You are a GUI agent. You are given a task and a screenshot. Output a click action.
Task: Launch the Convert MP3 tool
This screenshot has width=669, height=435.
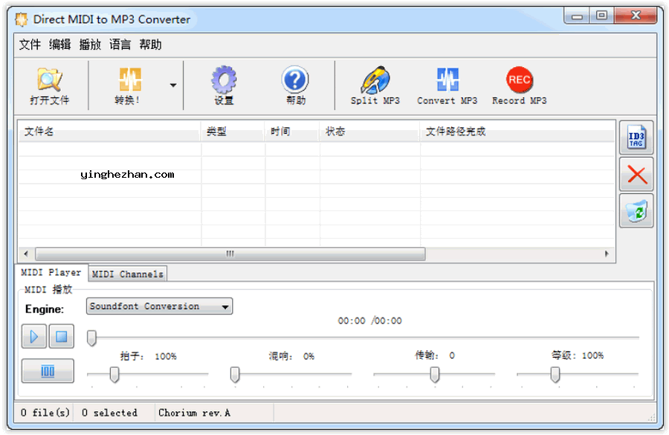pos(447,80)
